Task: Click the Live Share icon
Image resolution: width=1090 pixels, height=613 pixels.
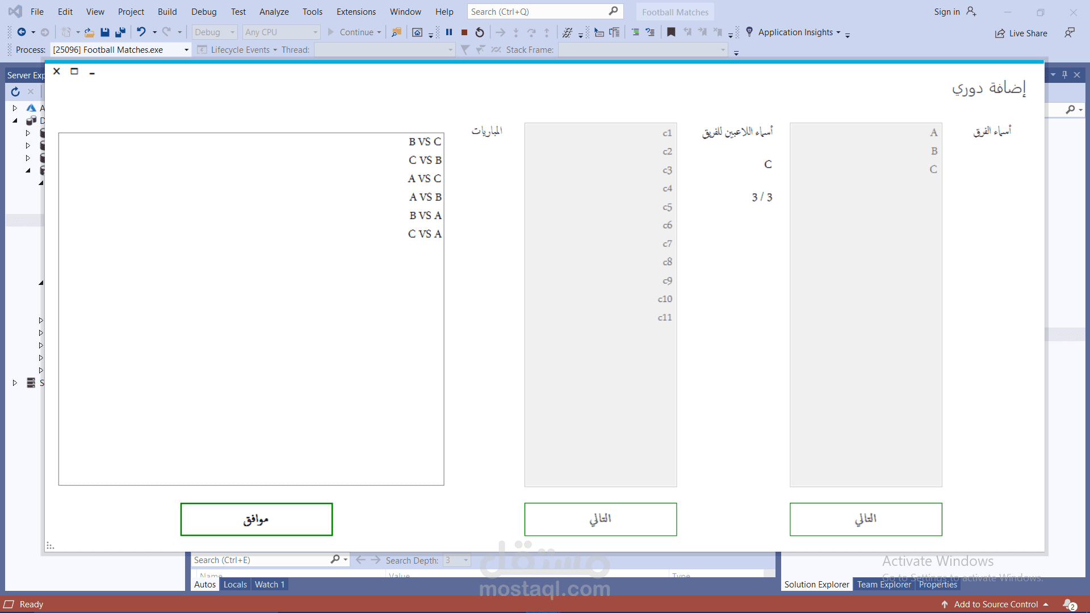Action: coord(1000,33)
